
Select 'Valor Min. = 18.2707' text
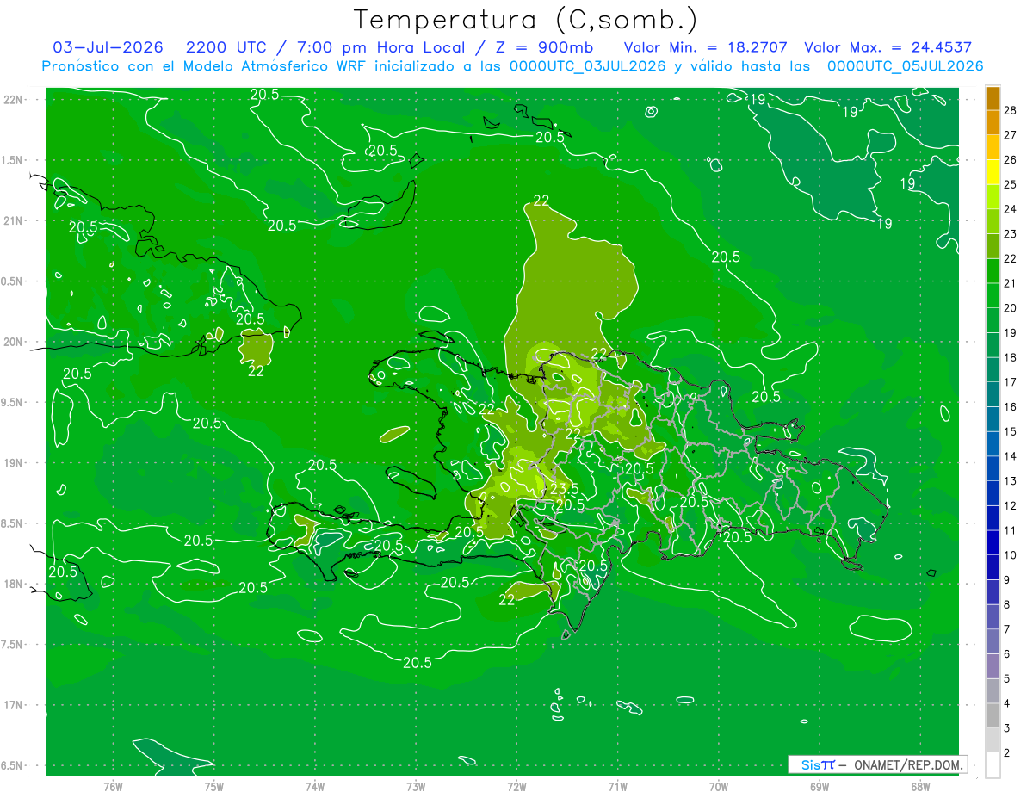(705, 47)
